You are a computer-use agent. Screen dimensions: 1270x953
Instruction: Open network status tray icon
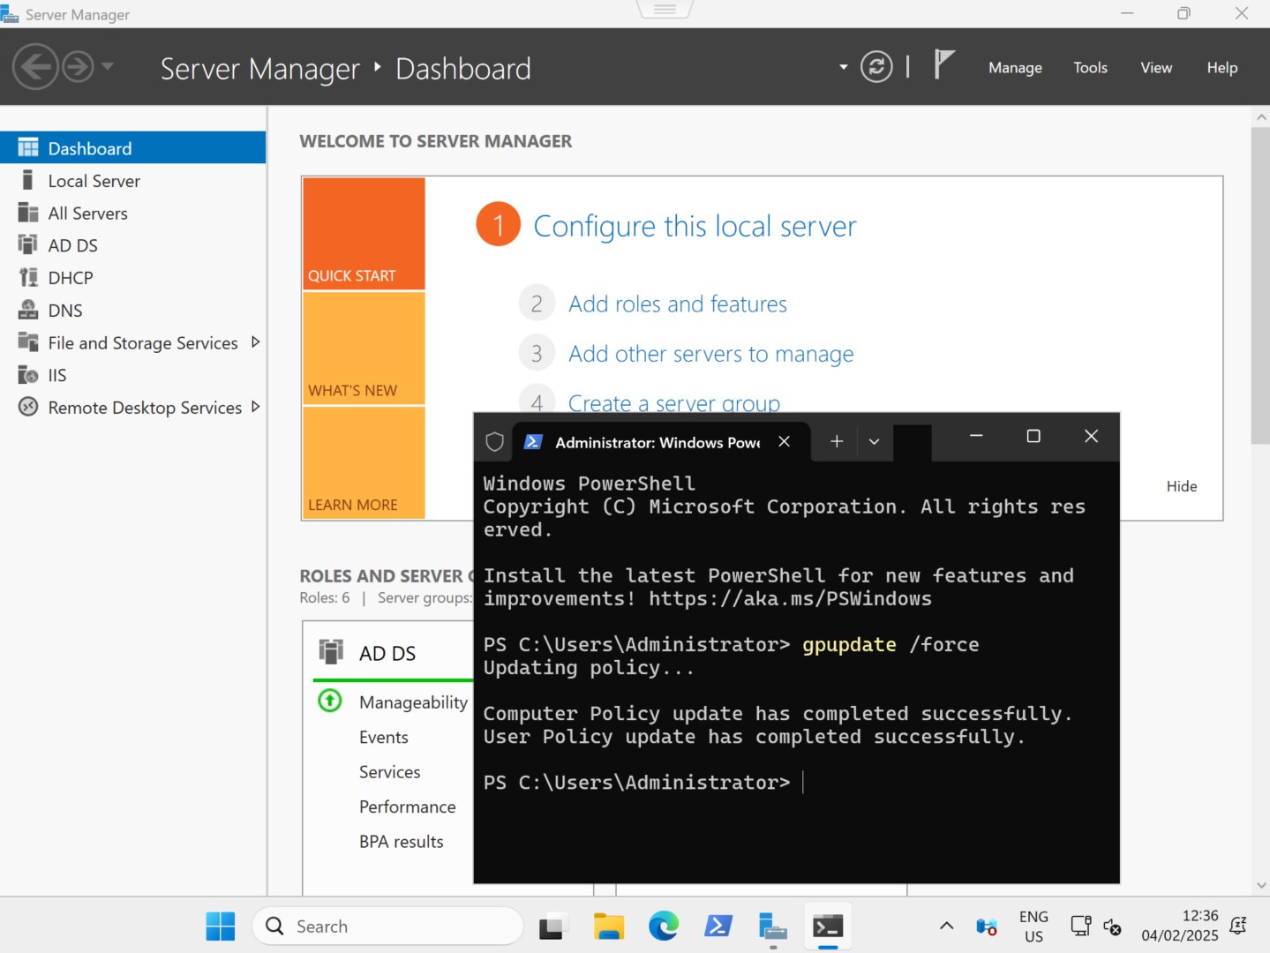pos(1080,927)
